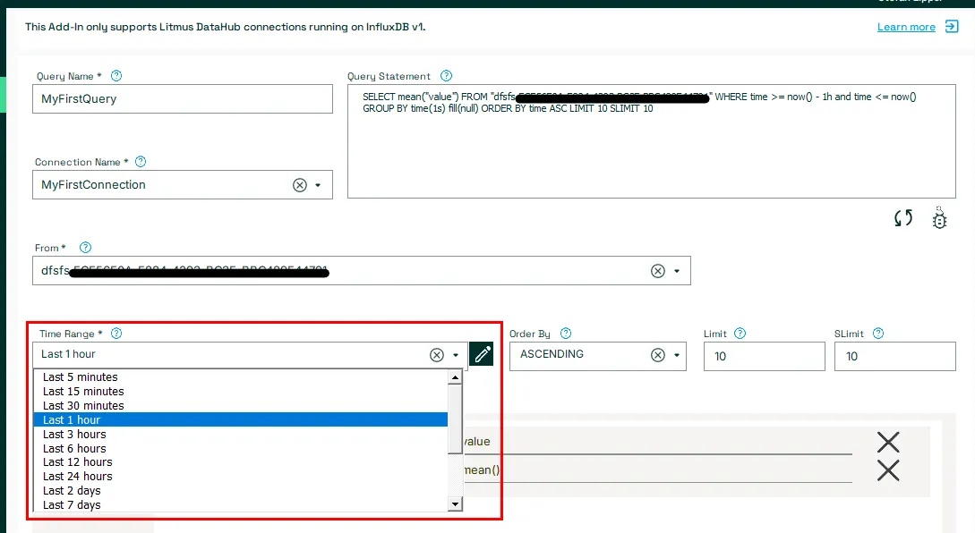This screenshot has width=975, height=533.
Task: Choose Last 3 hours option
Action: [241, 435]
